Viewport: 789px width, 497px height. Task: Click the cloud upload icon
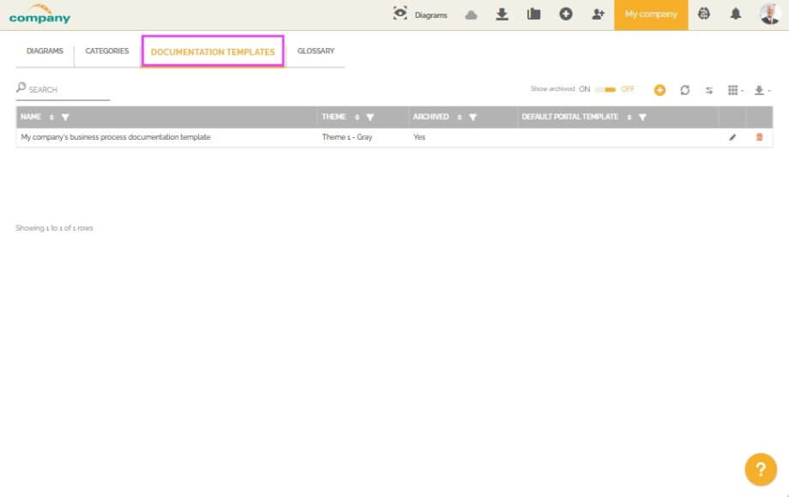pyautogui.click(x=471, y=15)
